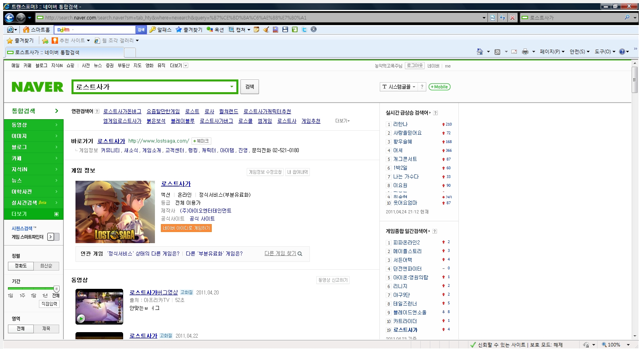This screenshot has height=352, width=642.
Task: Click the compatibility view icon in address bar
Action: [x=493, y=17]
